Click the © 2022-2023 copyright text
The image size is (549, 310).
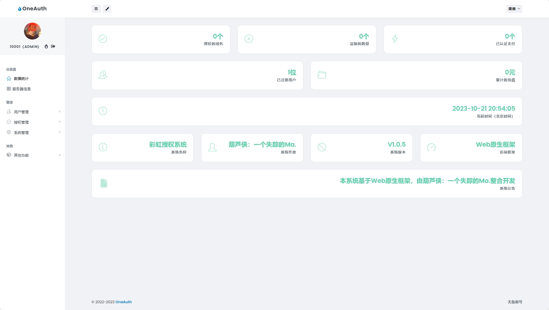coord(103,302)
